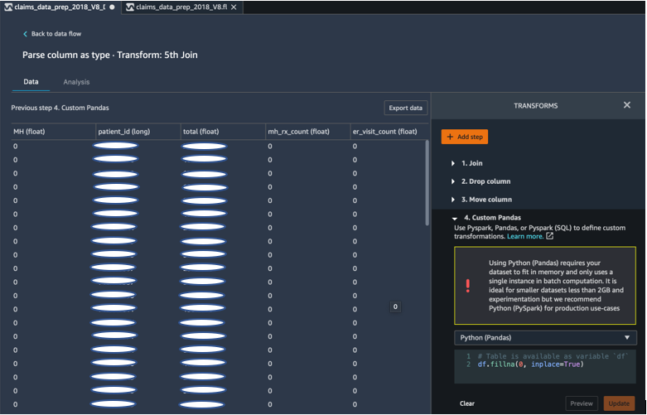The image size is (647, 415).
Task: Click the Add step button
Action: [x=465, y=137]
